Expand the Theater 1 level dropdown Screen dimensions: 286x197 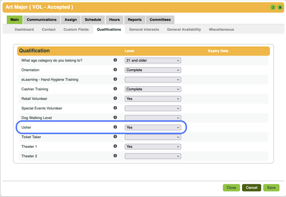(x=153, y=147)
